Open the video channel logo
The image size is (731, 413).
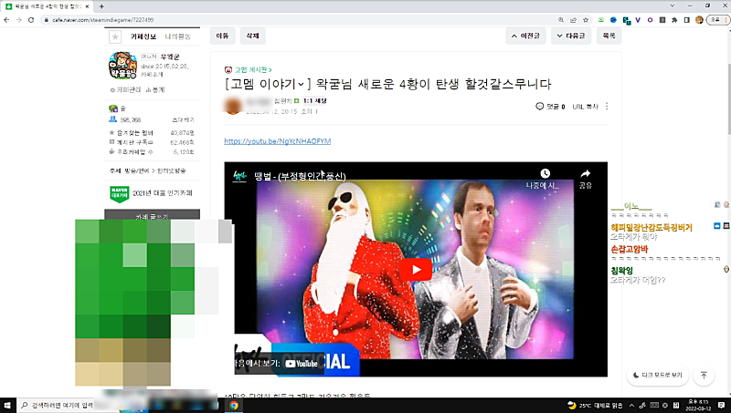tap(239, 176)
